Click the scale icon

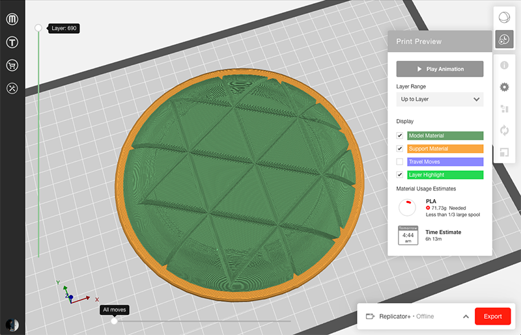point(504,152)
